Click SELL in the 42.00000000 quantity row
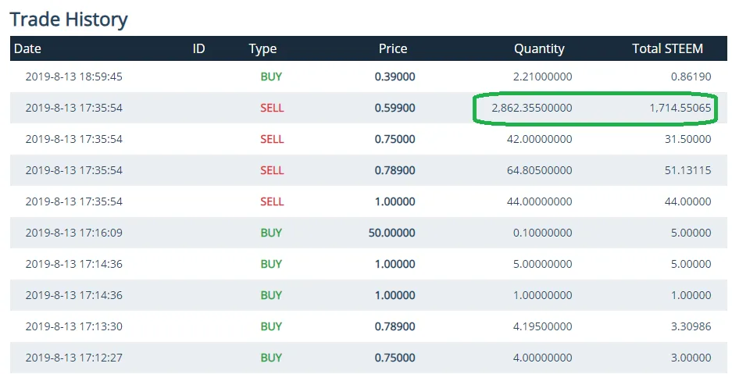The height and width of the screenshot is (374, 732). pos(272,139)
